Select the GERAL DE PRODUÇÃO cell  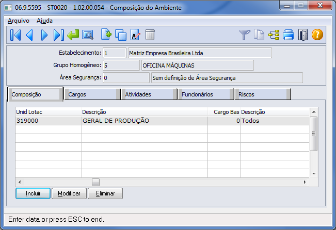tap(145, 121)
